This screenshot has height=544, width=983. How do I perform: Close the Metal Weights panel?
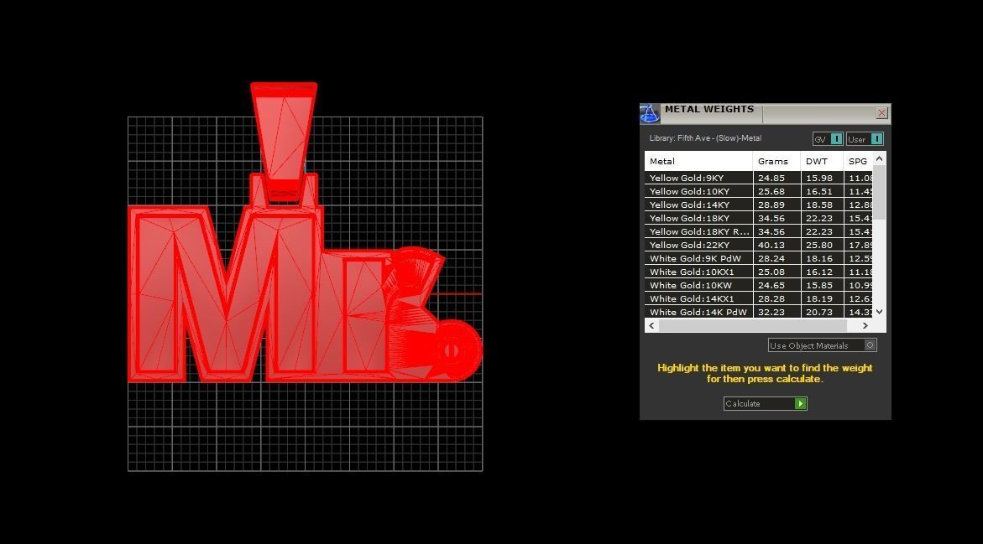coord(881,112)
